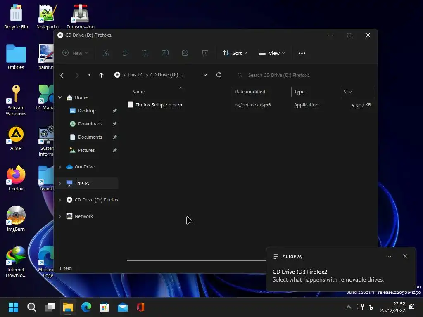Open the Utilities desktop folder
The image size is (423, 317).
click(x=16, y=57)
